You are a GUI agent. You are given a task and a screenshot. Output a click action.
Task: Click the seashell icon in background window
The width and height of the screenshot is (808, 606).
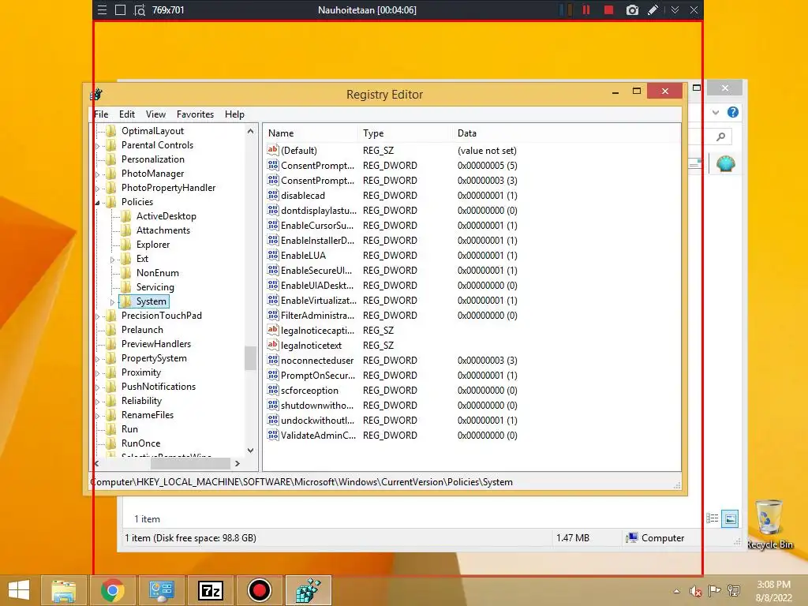[x=726, y=164]
